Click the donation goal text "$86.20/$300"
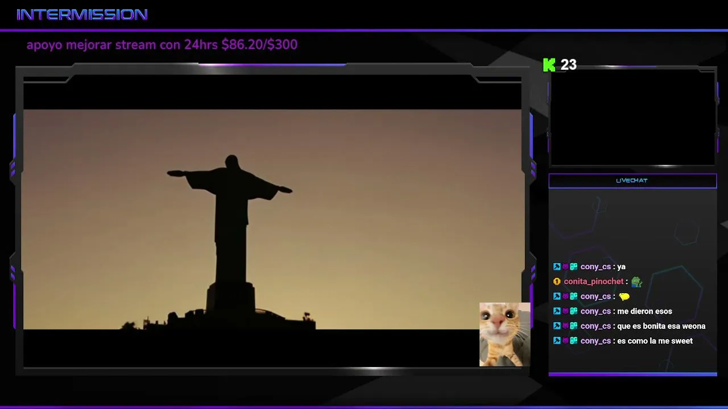Image resolution: width=728 pixels, height=409 pixels. (259, 45)
